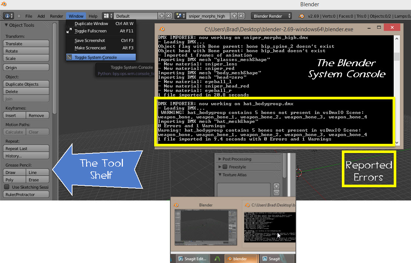
Task: Click the console scrollbar up arrow
Action: coord(397,39)
